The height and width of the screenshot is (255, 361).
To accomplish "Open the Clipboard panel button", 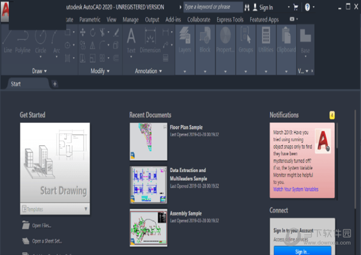I will (x=286, y=41).
